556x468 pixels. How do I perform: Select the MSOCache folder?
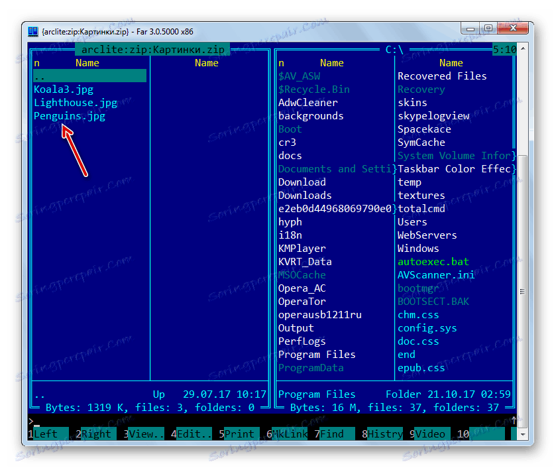[x=302, y=275]
